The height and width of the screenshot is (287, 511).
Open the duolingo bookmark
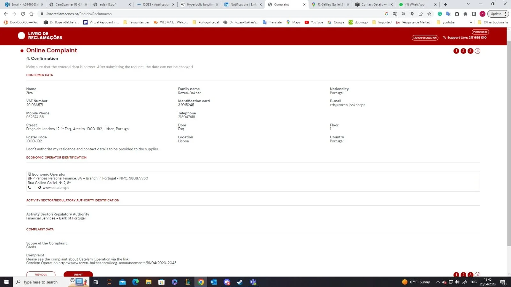pyautogui.click(x=358, y=22)
